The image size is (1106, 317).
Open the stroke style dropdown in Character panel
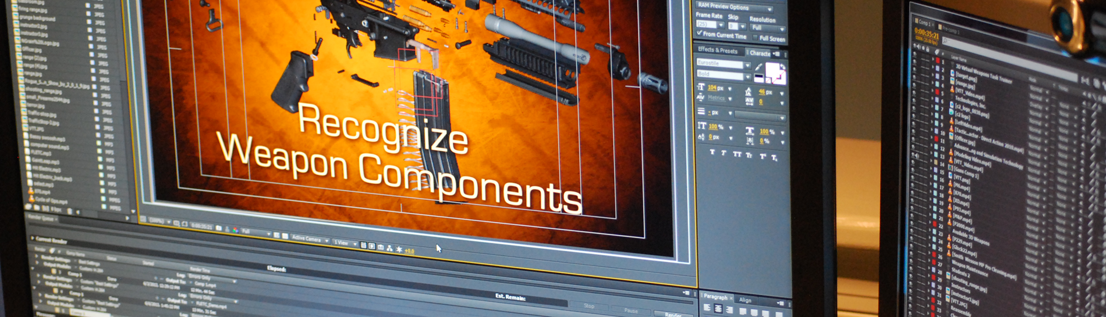760,116
